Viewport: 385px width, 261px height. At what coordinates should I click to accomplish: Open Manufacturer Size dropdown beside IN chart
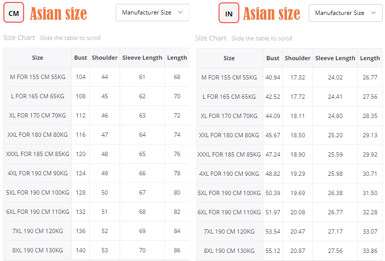click(345, 13)
